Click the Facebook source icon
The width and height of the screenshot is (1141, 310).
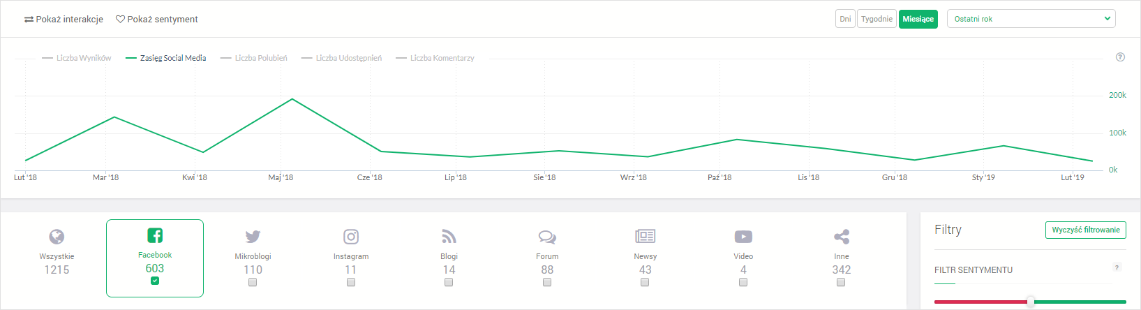coord(155,235)
